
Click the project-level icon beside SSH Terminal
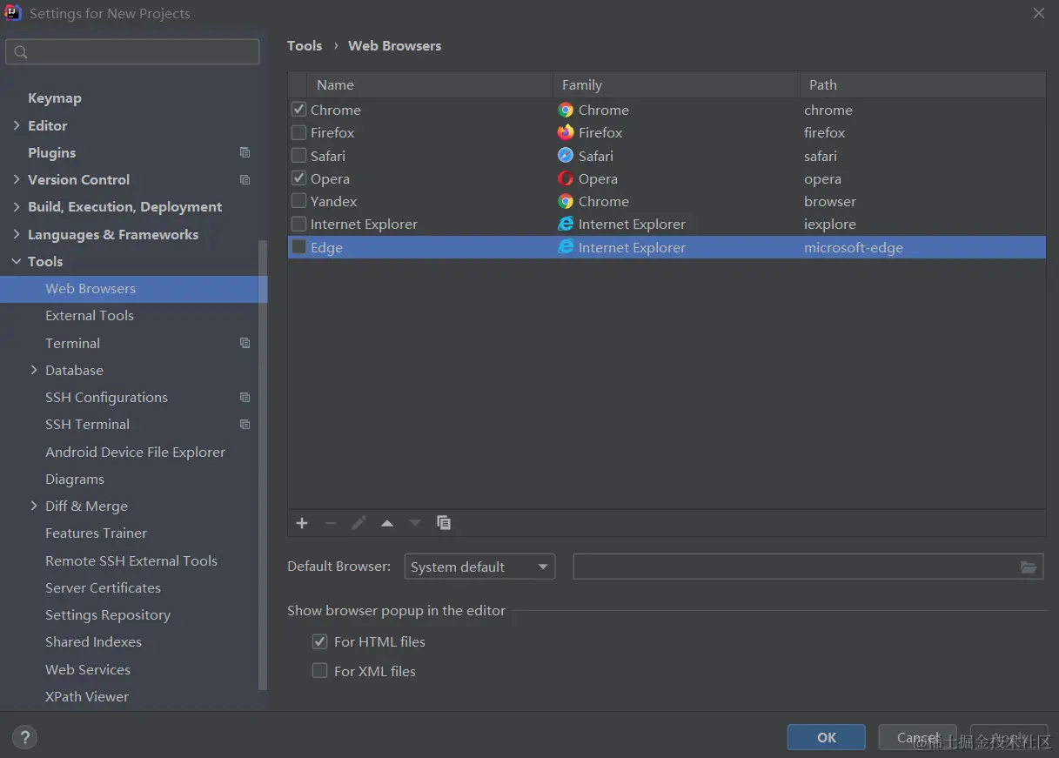(245, 424)
